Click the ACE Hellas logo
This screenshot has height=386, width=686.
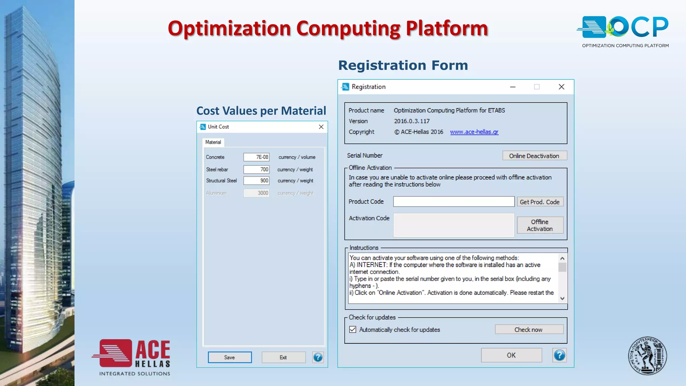[x=131, y=358]
